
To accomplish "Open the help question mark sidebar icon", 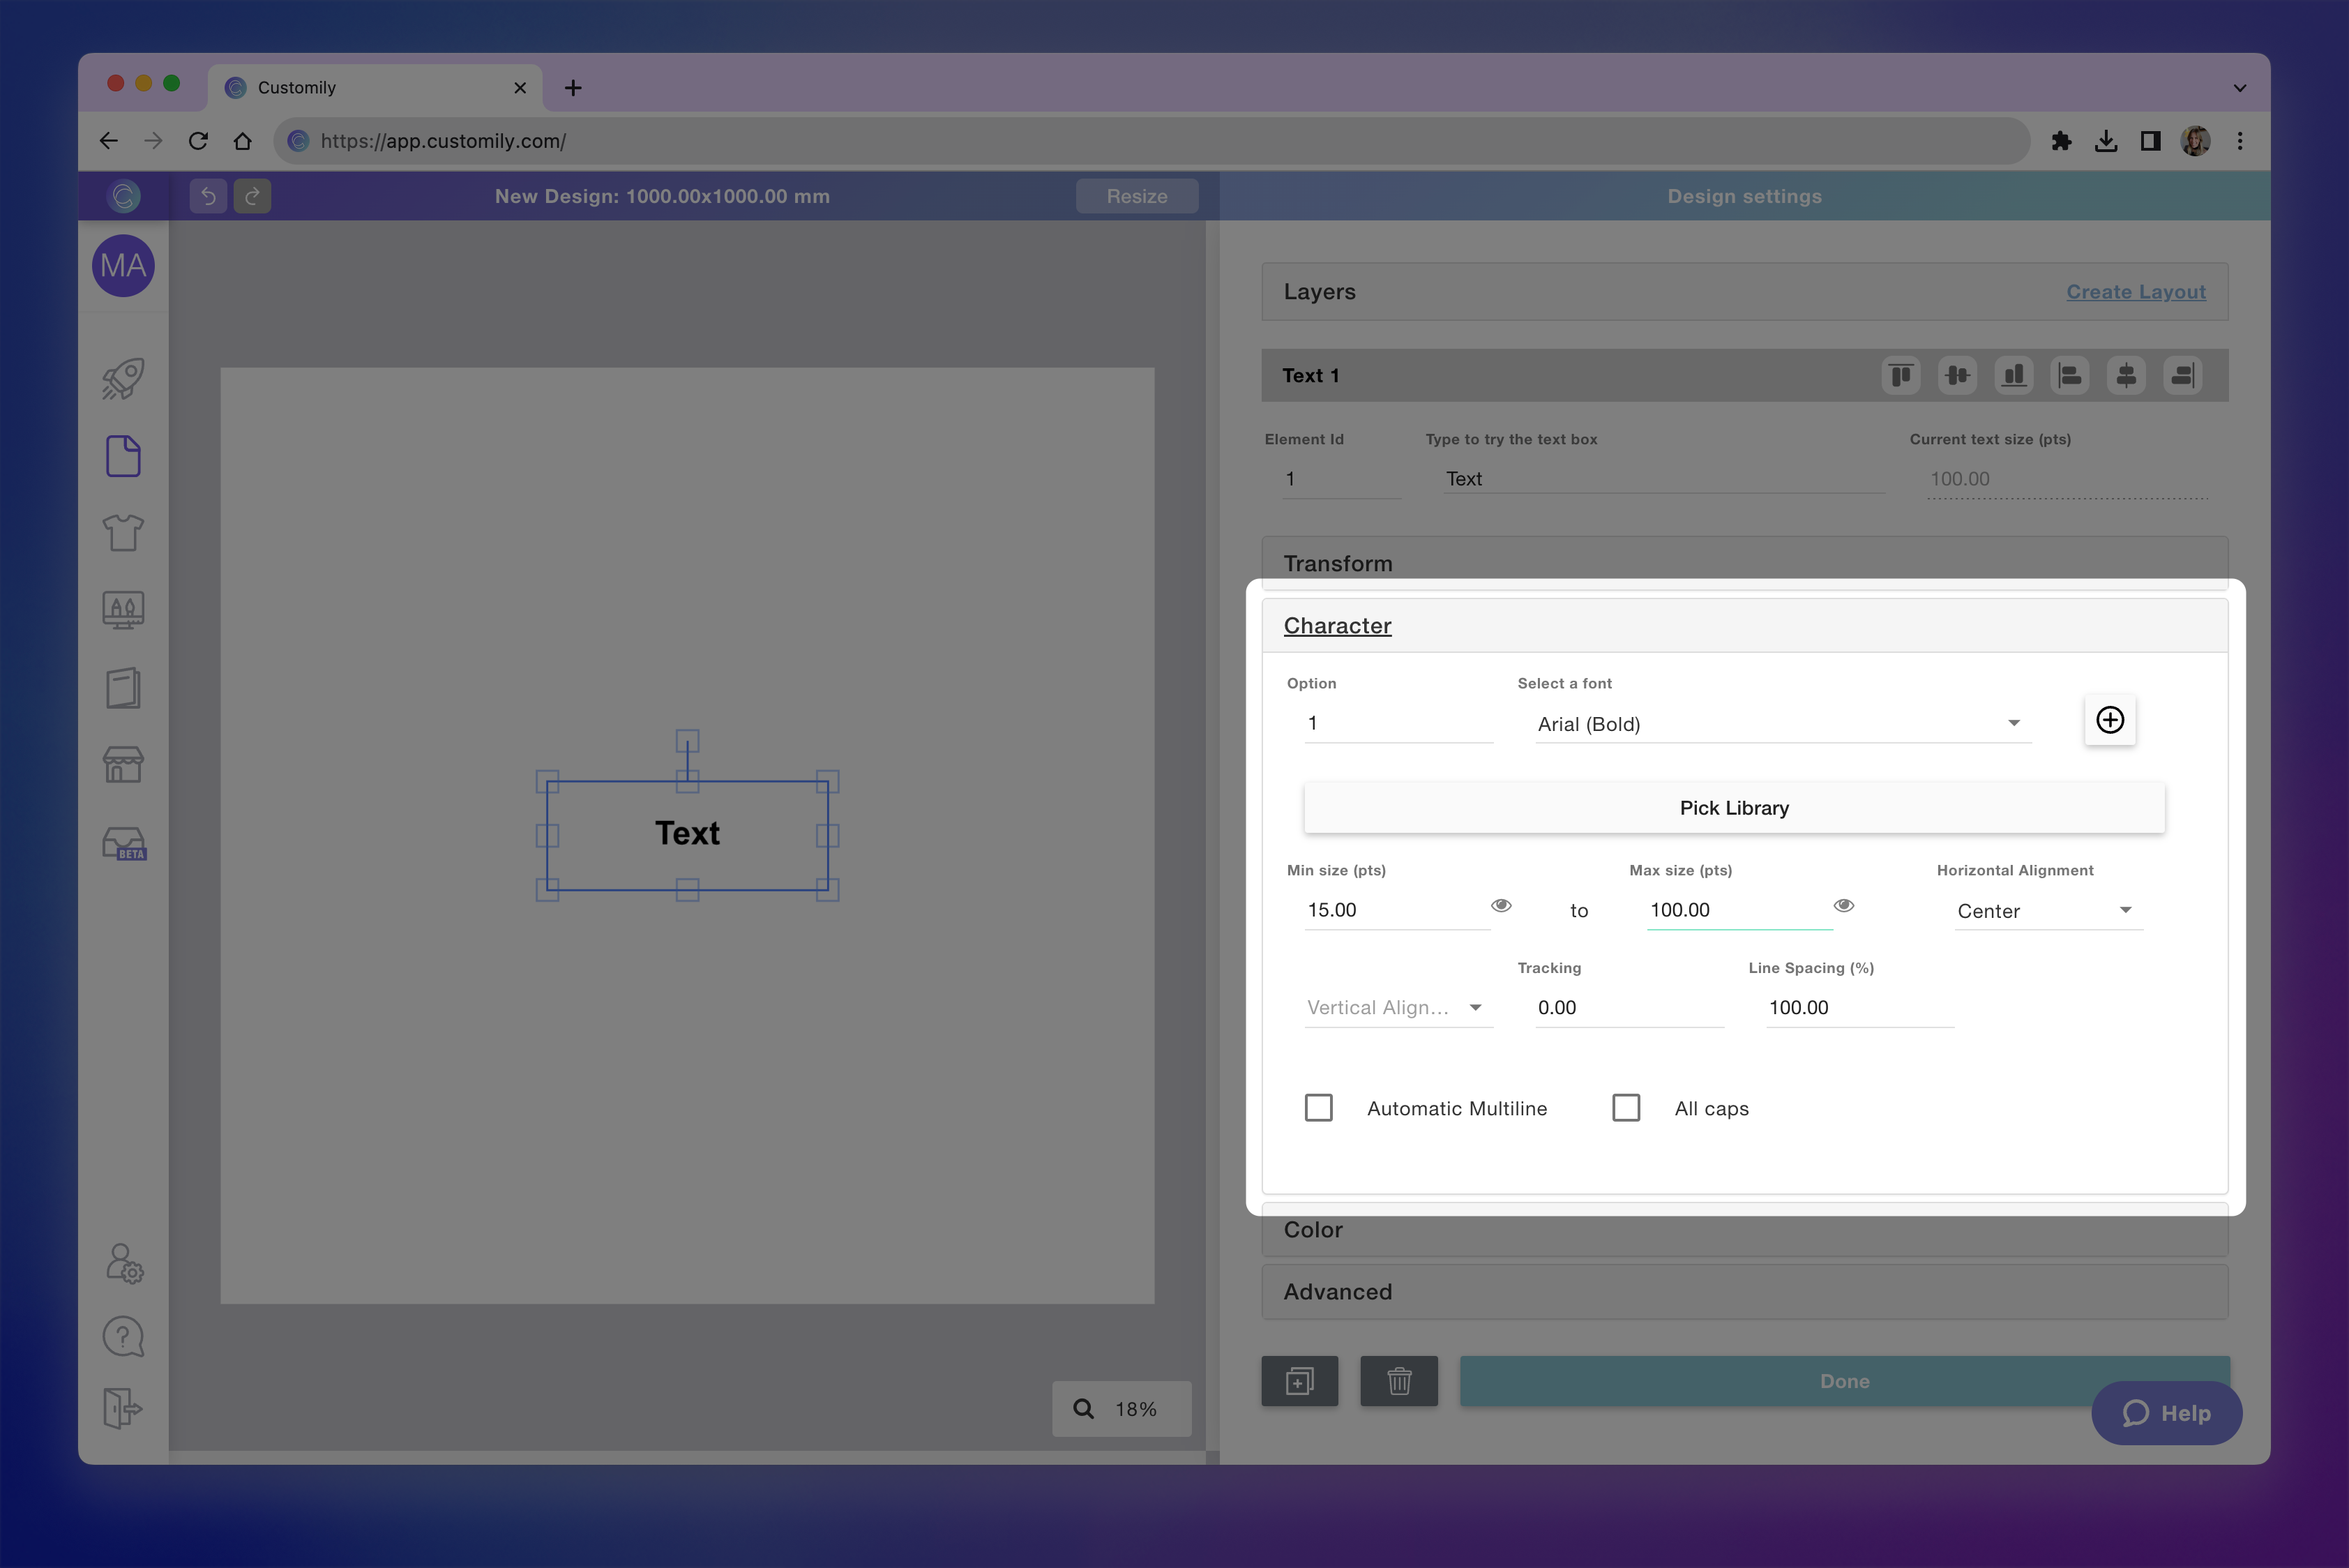I will (123, 1336).
